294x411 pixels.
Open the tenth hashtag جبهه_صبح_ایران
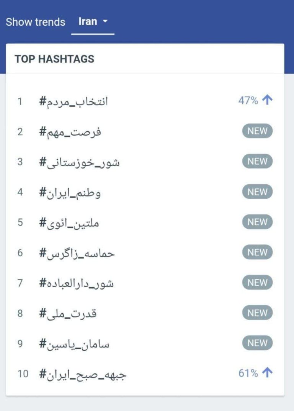[x=83, y=374]
